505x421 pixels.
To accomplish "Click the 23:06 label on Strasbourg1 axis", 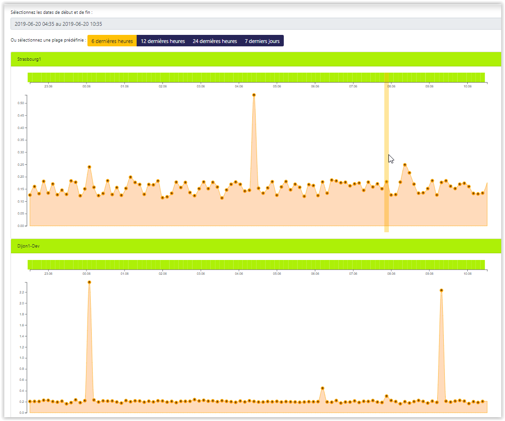I will (x=48, y=86).
